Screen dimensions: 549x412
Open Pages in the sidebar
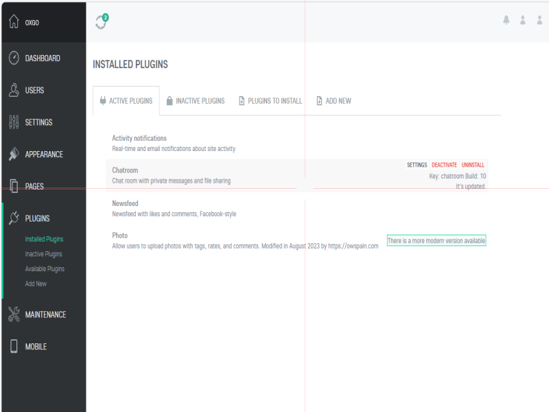[x=34, y=186]
